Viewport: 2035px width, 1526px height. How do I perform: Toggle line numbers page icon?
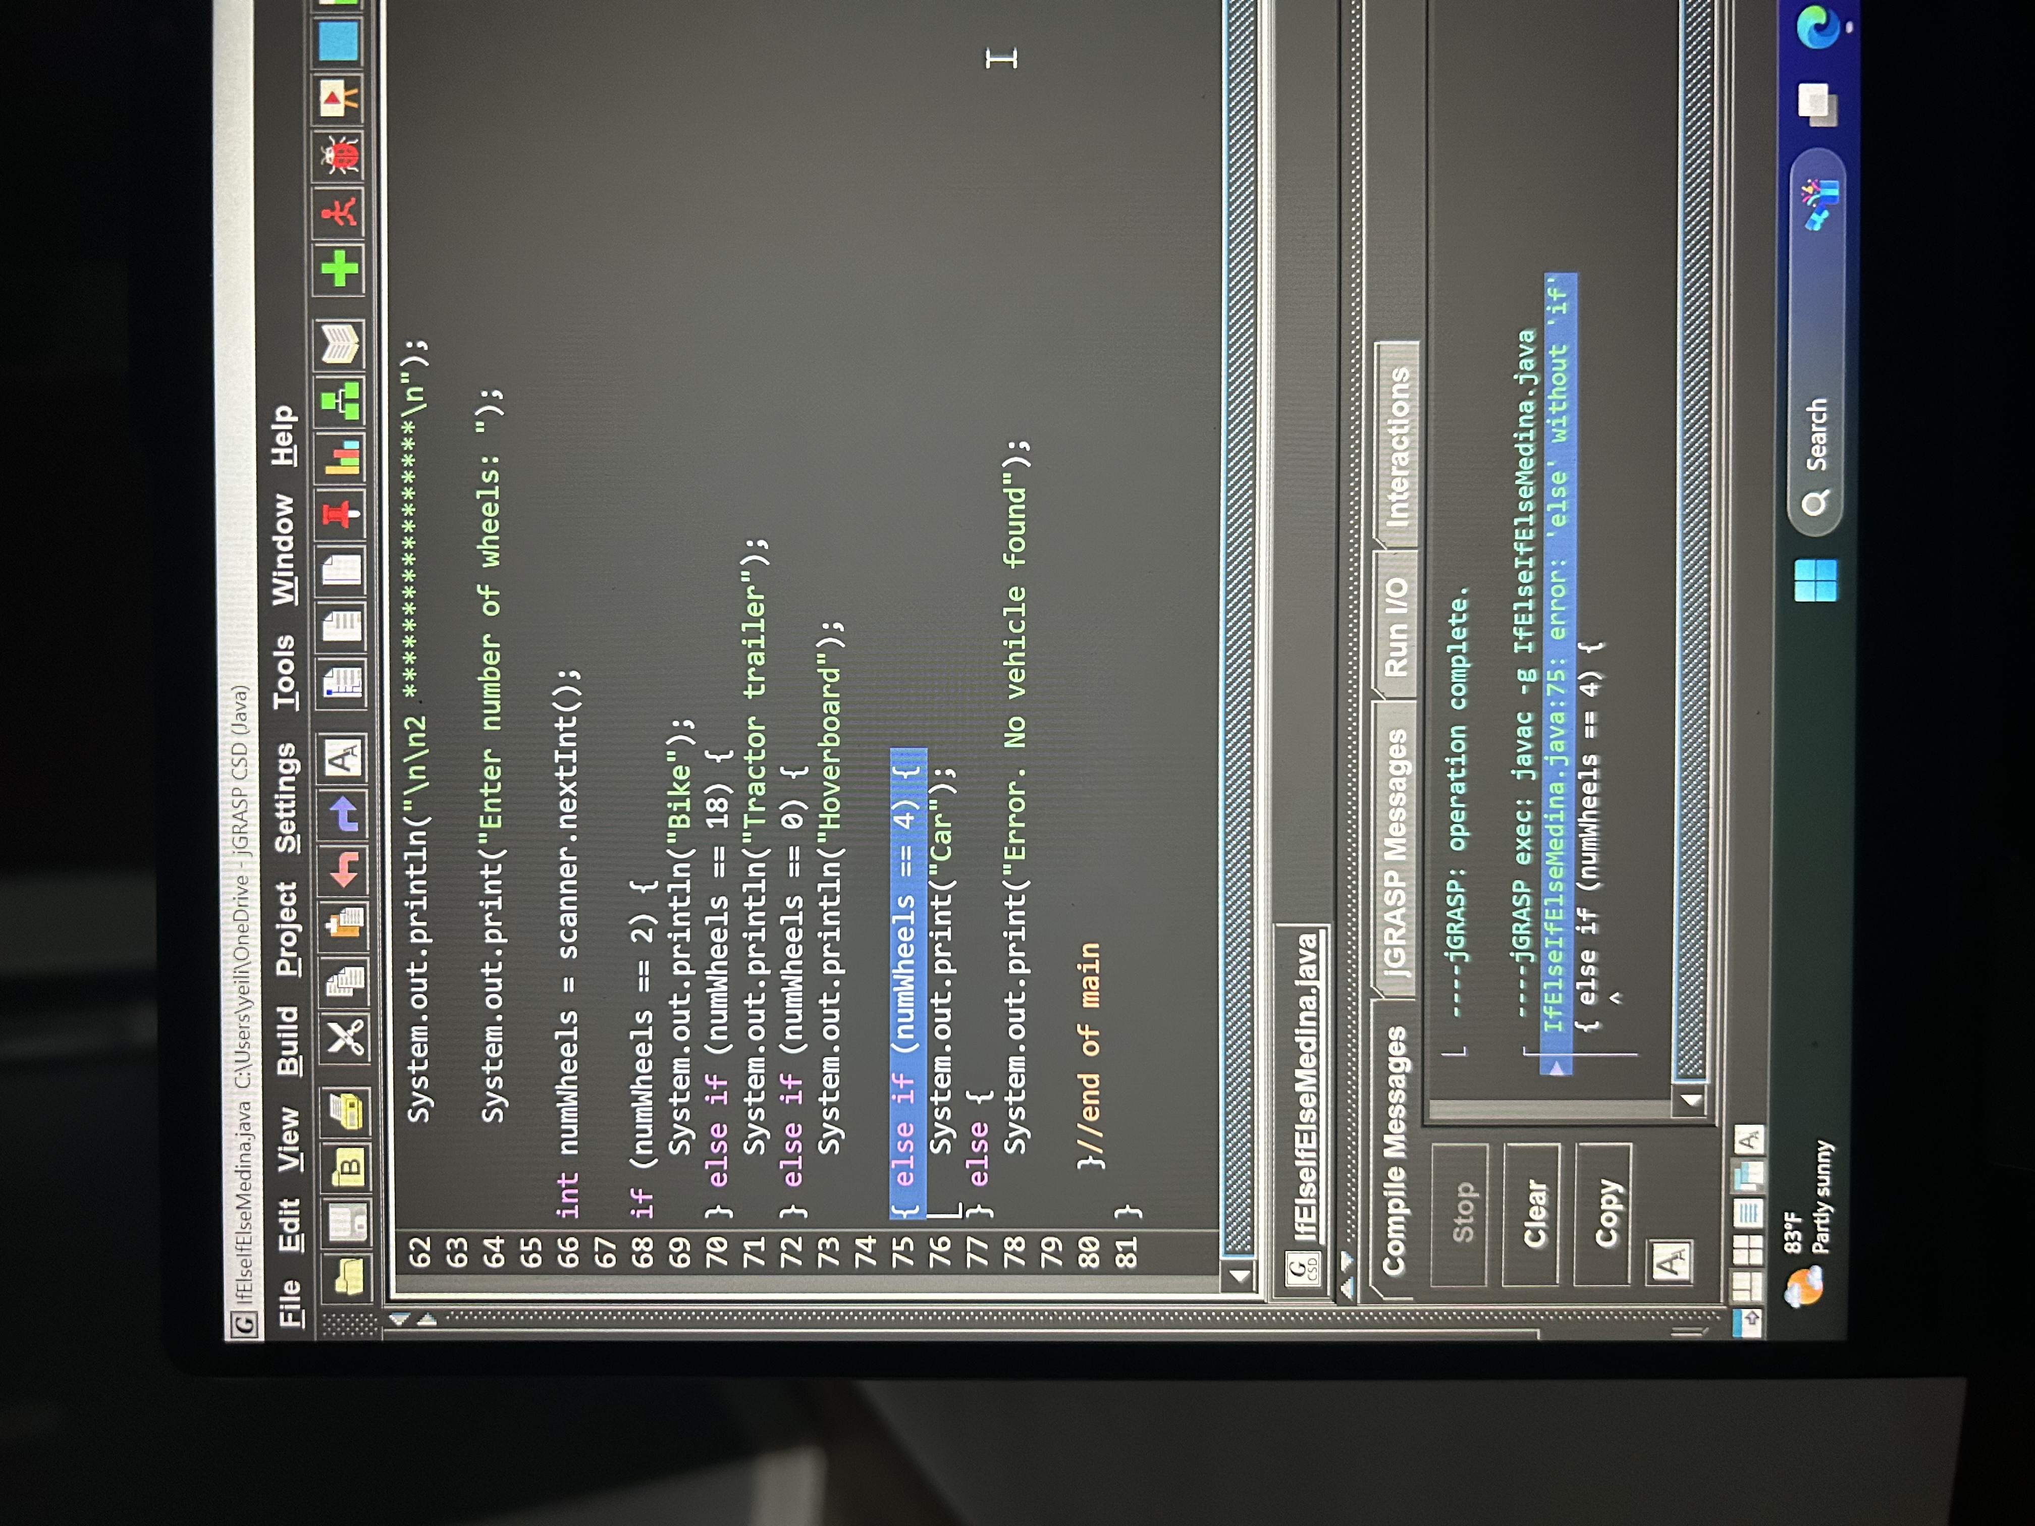(342, 572)
